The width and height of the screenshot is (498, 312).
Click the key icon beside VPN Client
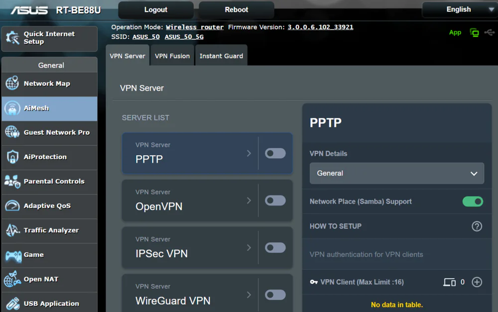pos(314,282)
